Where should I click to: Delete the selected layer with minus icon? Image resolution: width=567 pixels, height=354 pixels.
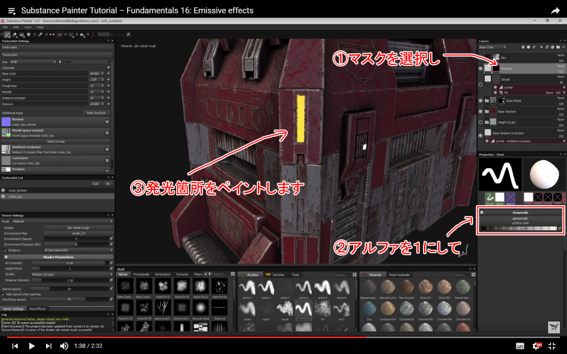pyautogui.click(x=563, y=47)
